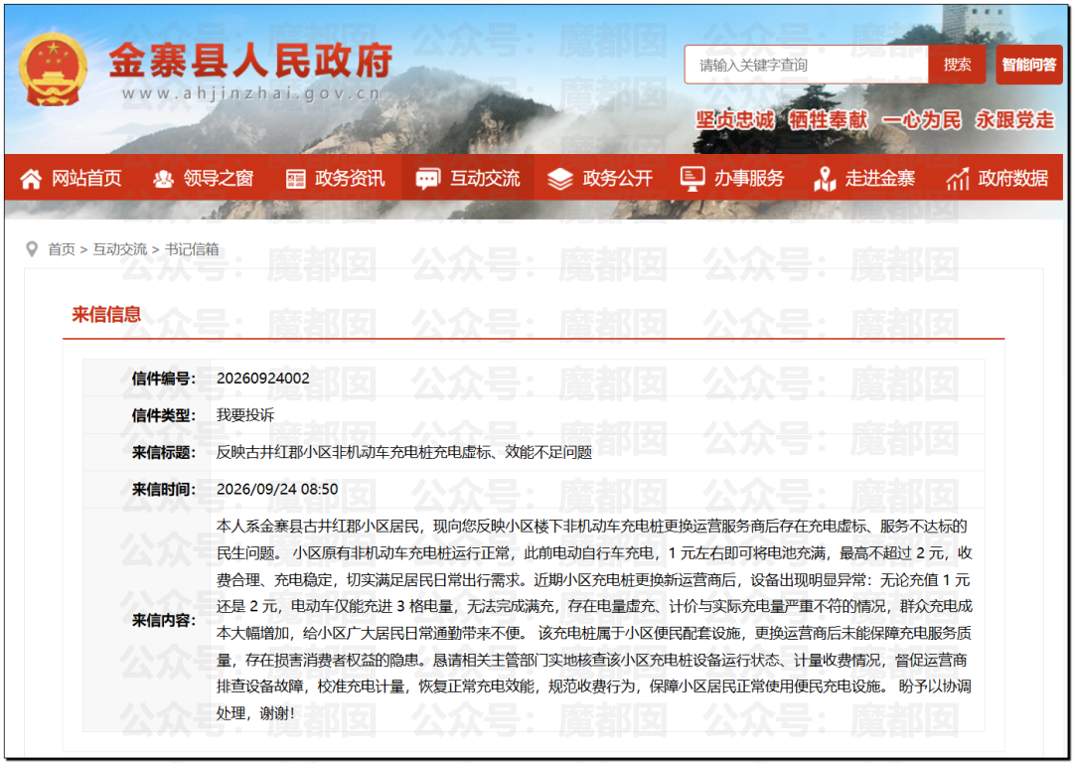Click the 智能问答 button

pos(1029,65)
